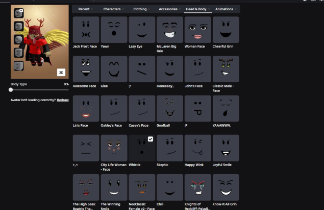Uncheck the equipped Whistle face
Image resolution: width=324 pixels, height=210 pixels.
[x=142, y=148]
